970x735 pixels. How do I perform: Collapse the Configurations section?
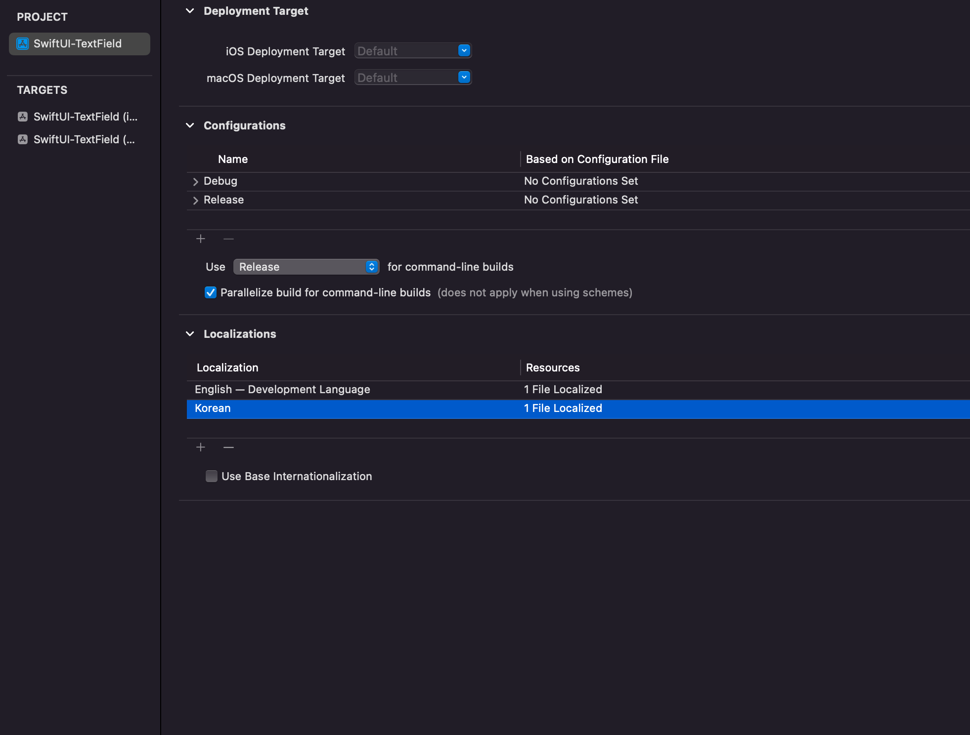point(190,125)
